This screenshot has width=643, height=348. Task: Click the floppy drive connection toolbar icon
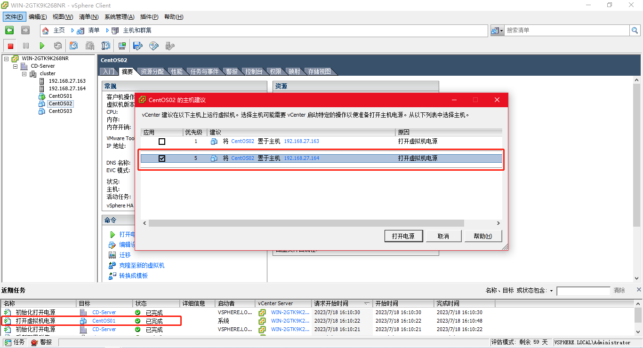(x=137, y=46)
